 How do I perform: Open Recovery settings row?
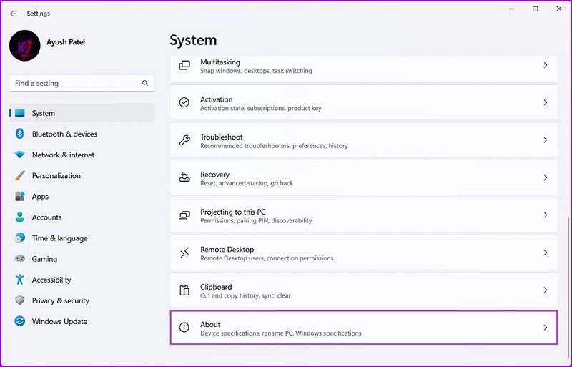tap(363, 177)
